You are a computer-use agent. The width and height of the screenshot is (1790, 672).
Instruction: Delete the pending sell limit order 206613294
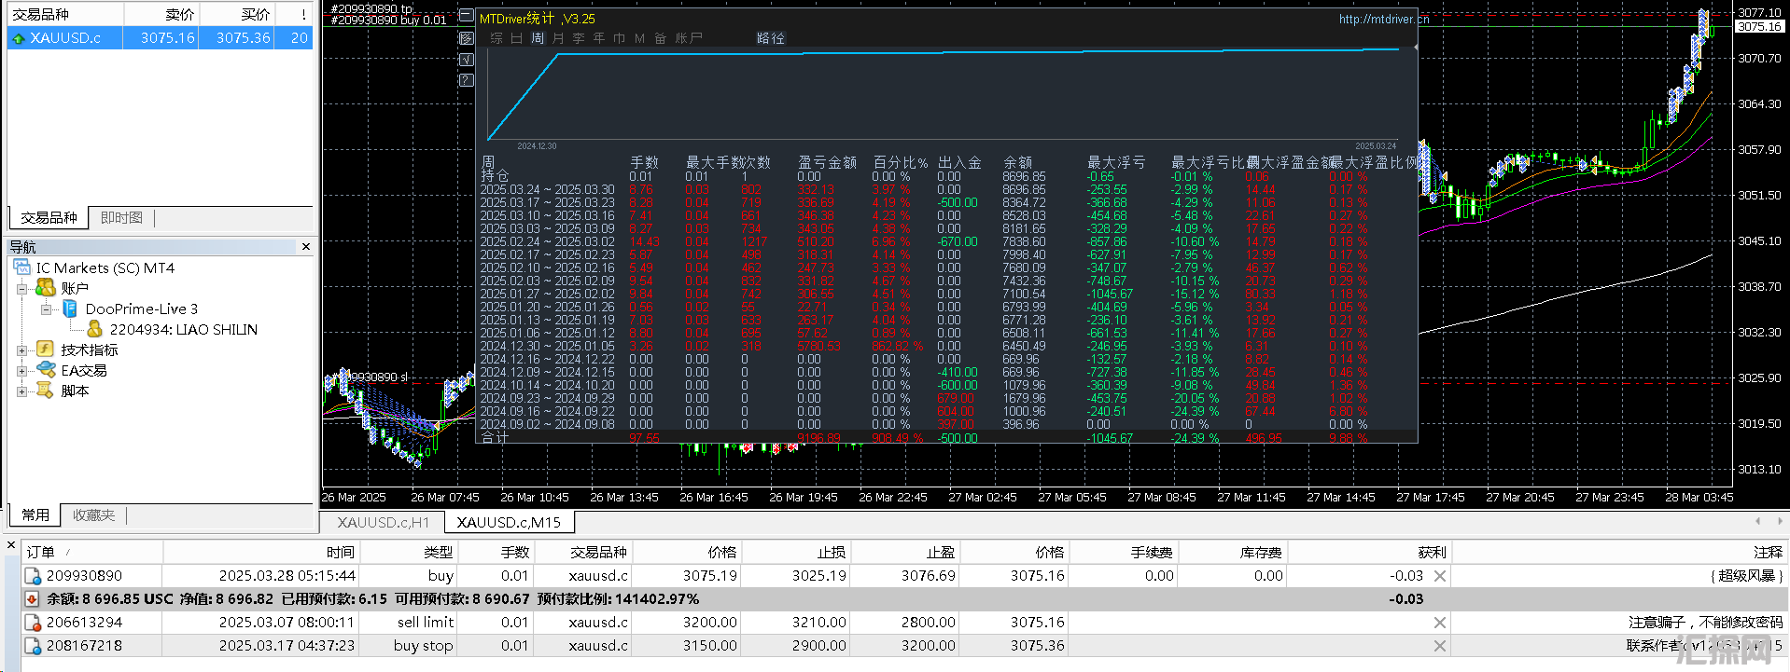(x=1440, y=623)
